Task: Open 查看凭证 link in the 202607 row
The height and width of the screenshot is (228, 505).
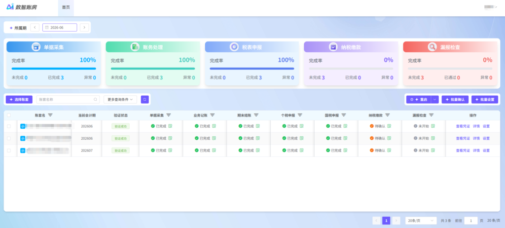Action: click(463, 151)
